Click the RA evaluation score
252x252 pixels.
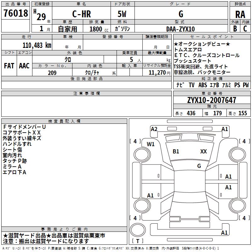pos(240,14)
